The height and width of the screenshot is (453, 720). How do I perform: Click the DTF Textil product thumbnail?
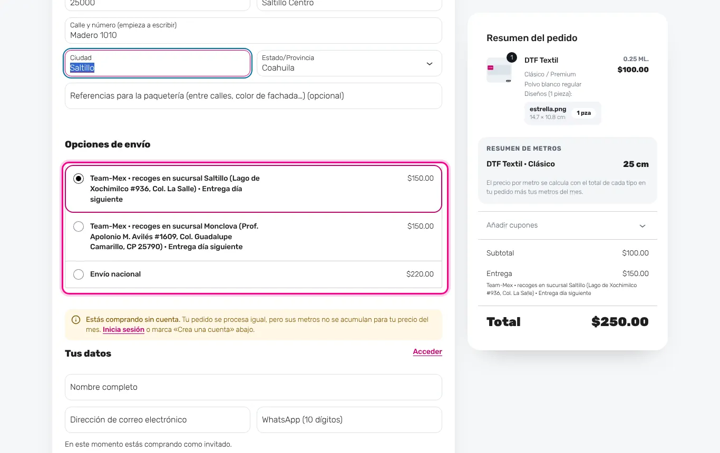[x=499, y=70]
